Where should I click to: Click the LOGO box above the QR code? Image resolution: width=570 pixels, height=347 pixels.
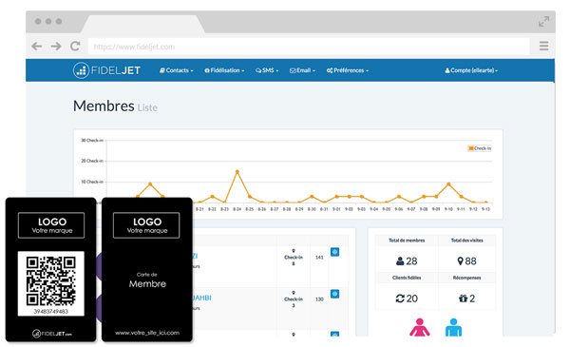51,225
